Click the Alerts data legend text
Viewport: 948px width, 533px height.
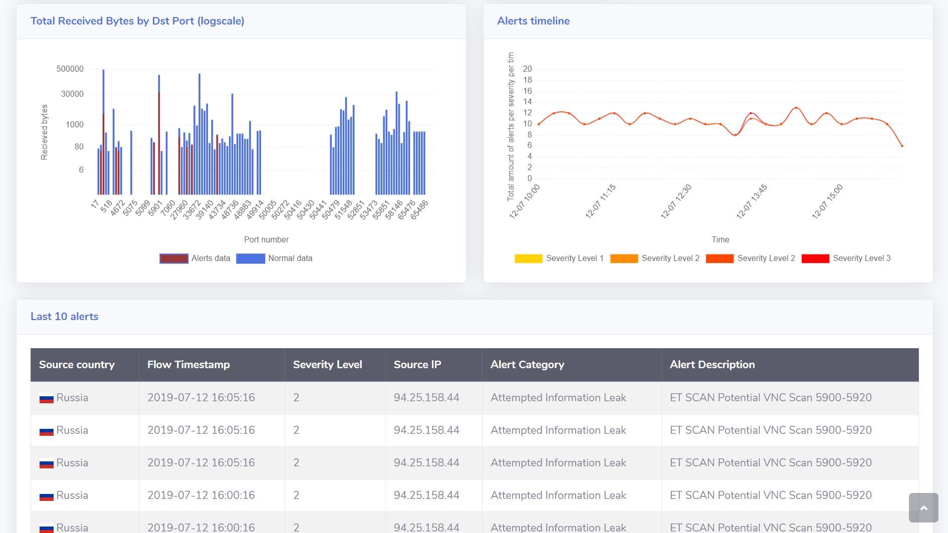(x=211, y=258)
